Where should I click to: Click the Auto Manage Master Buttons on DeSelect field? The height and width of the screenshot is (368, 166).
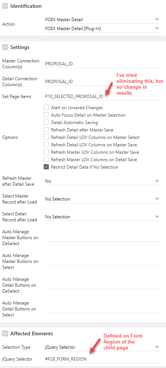pyautogui.click(x=103, y=238)
